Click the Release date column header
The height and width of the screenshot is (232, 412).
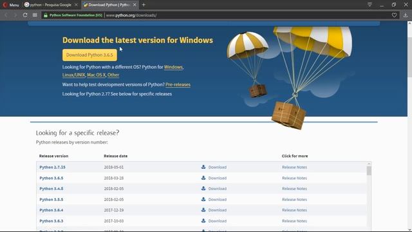[116, 156]
